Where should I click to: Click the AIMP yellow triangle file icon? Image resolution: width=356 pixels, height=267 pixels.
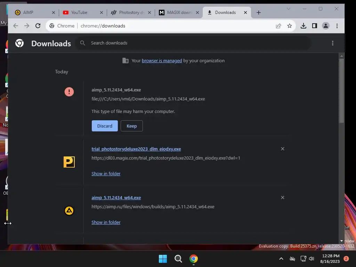point(69,211)
